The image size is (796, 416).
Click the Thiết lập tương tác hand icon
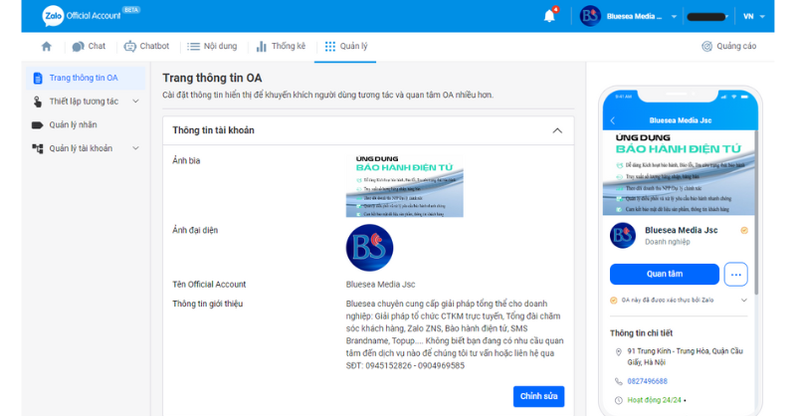(x=38, y=102)
